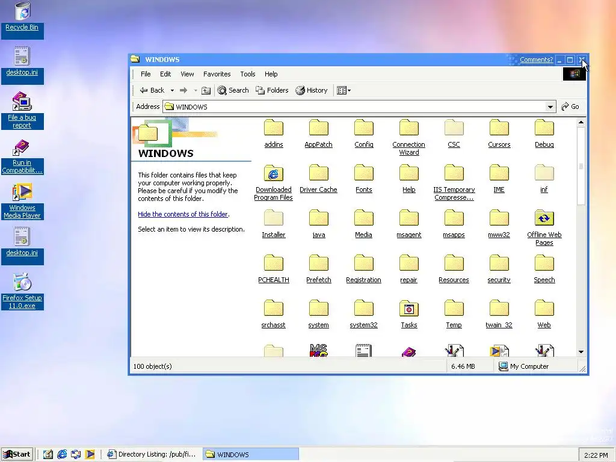Click the scrollbar down arrow
Image resolution: width=616 pixels, height=462 pixels.
[x=581, y=351]
